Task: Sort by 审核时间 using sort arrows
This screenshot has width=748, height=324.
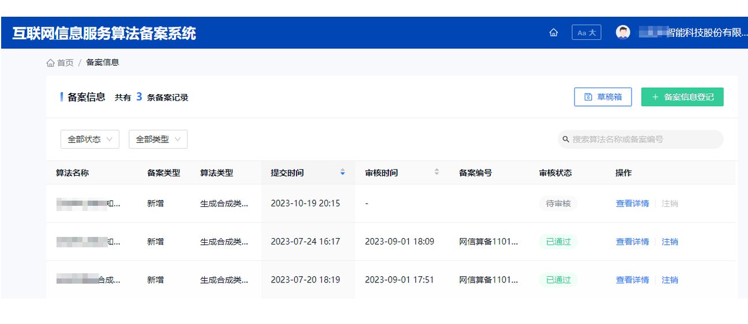Action: [x=437, y=172]
